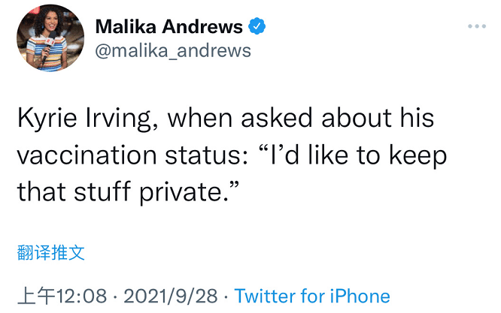
Task: Open the more options ellipsis menu
Action: click(477, 26)
